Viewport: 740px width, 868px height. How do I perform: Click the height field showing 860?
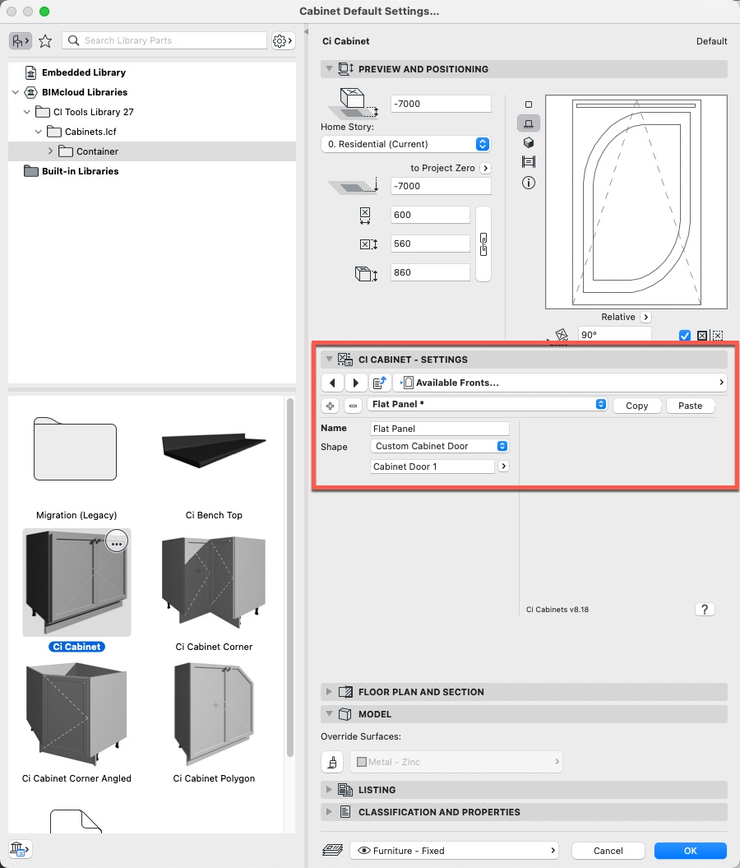click(430, 272)
